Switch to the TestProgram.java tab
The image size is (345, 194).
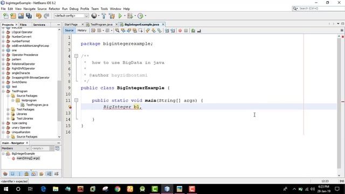click(101, 24)
